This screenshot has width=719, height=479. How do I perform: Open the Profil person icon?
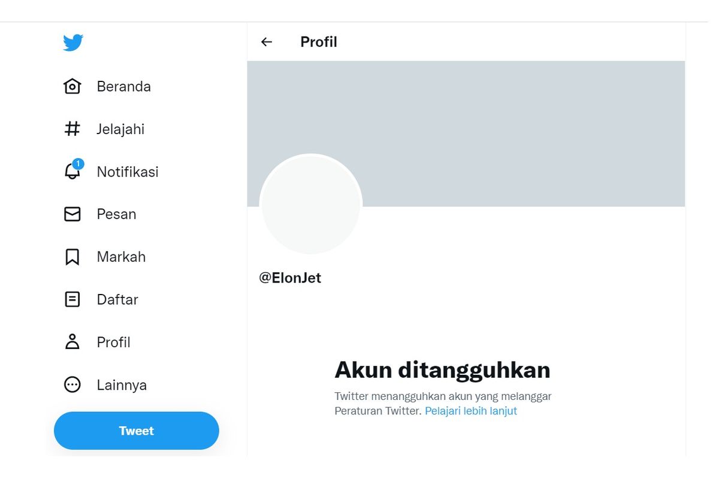click(x=72, y=342)
